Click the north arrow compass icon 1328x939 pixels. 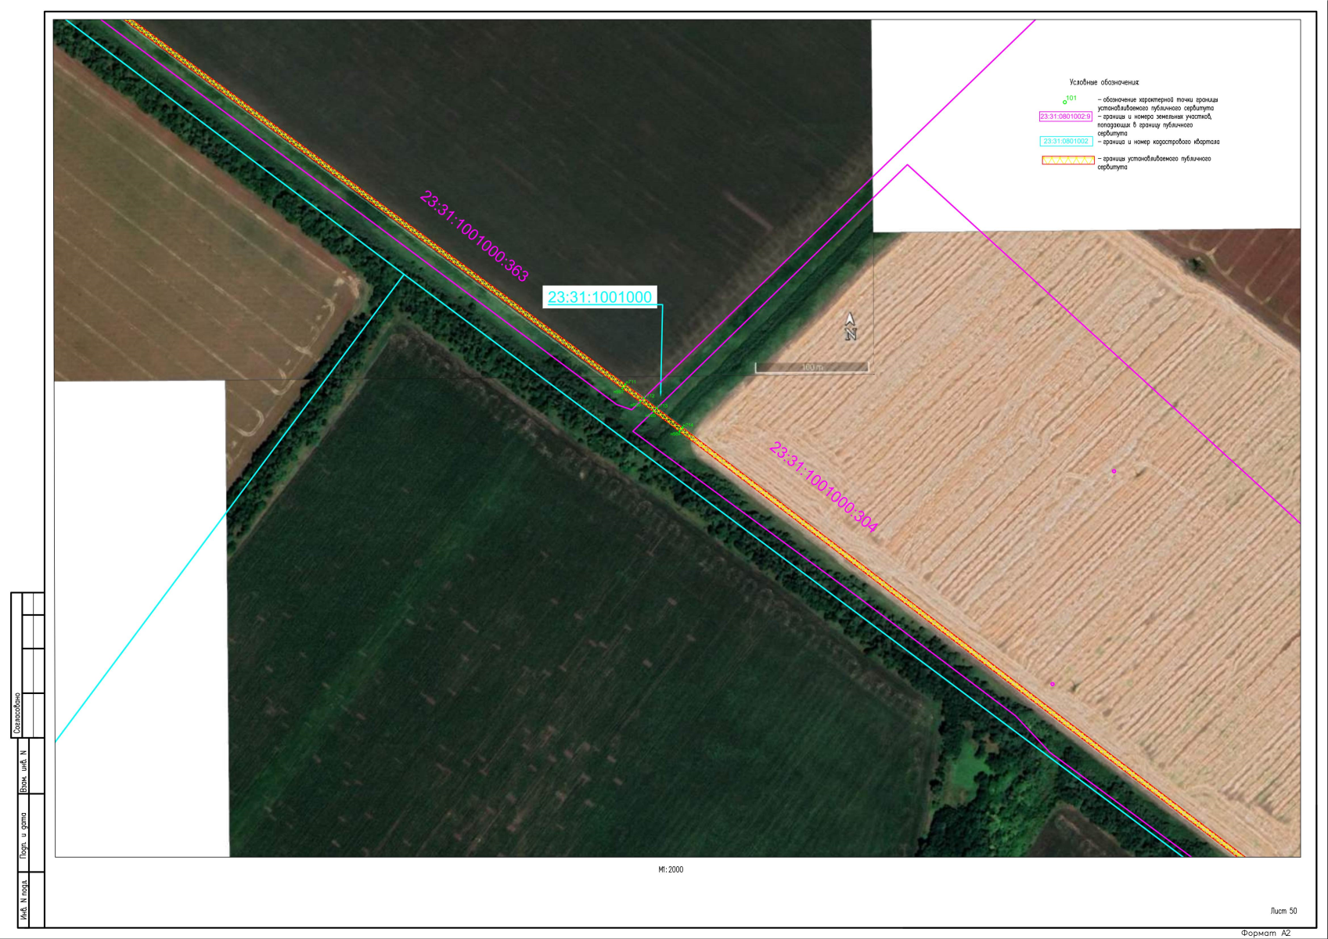851,326
